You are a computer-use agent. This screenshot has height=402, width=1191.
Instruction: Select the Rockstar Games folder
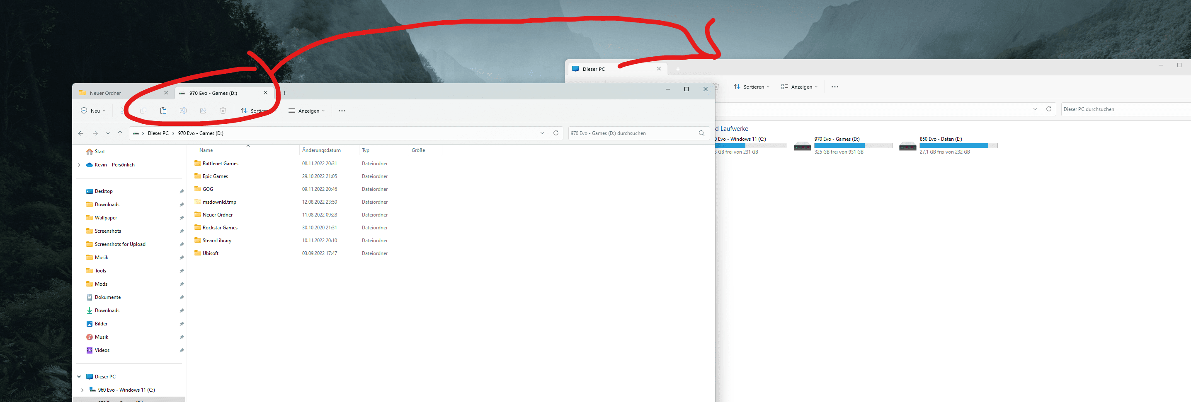tap(220, 228)
